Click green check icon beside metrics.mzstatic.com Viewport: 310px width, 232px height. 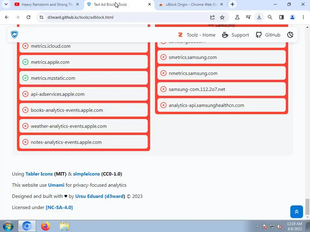coord(25,78)
